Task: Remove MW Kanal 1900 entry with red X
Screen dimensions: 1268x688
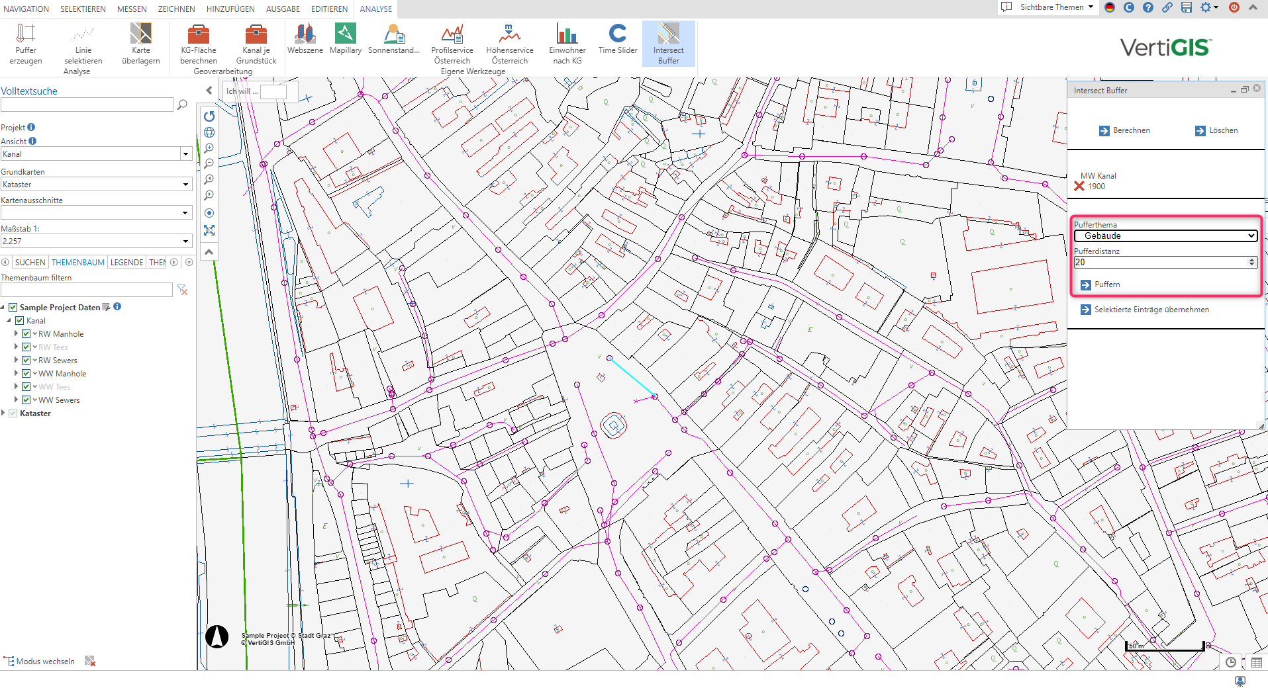Action: coord(1079,186)
